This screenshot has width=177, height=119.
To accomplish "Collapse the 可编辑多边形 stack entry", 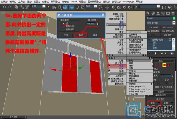I will pyautogui.click(x=149, y=40).
